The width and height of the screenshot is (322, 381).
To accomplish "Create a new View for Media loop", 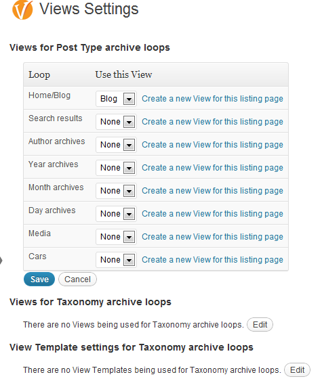I will [x=212, y=237].
